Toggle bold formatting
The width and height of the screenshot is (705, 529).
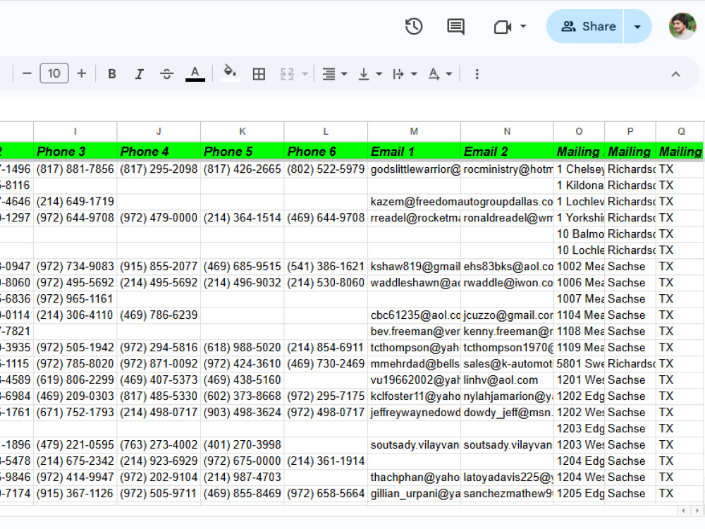click(x=112, y=74)
